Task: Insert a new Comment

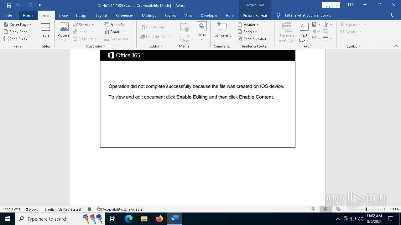Action: (x=222, y=30)
